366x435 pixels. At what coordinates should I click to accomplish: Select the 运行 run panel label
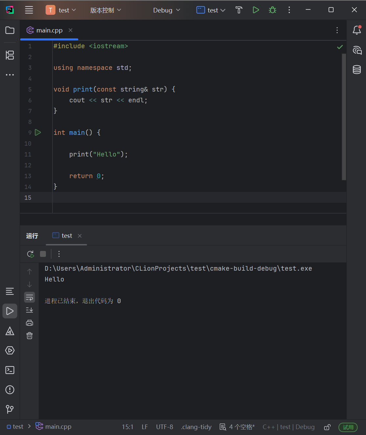point(32,236)
